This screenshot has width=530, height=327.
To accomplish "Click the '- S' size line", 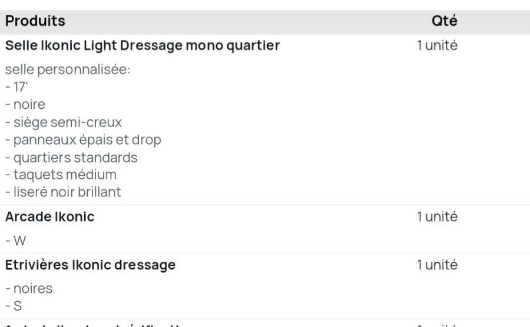I will [14, 306].
